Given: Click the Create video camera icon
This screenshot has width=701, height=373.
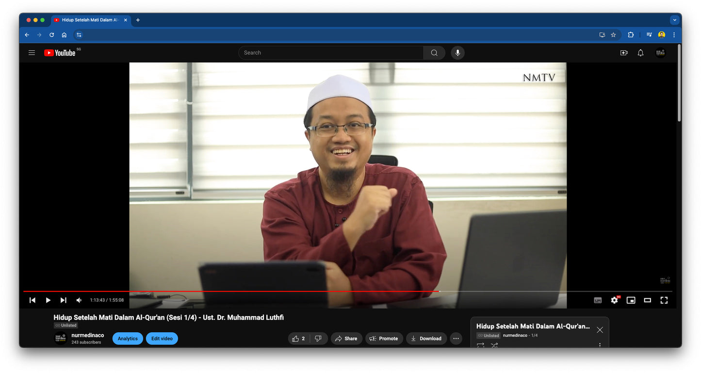Looking at the screenshot, I should (624, 53).
